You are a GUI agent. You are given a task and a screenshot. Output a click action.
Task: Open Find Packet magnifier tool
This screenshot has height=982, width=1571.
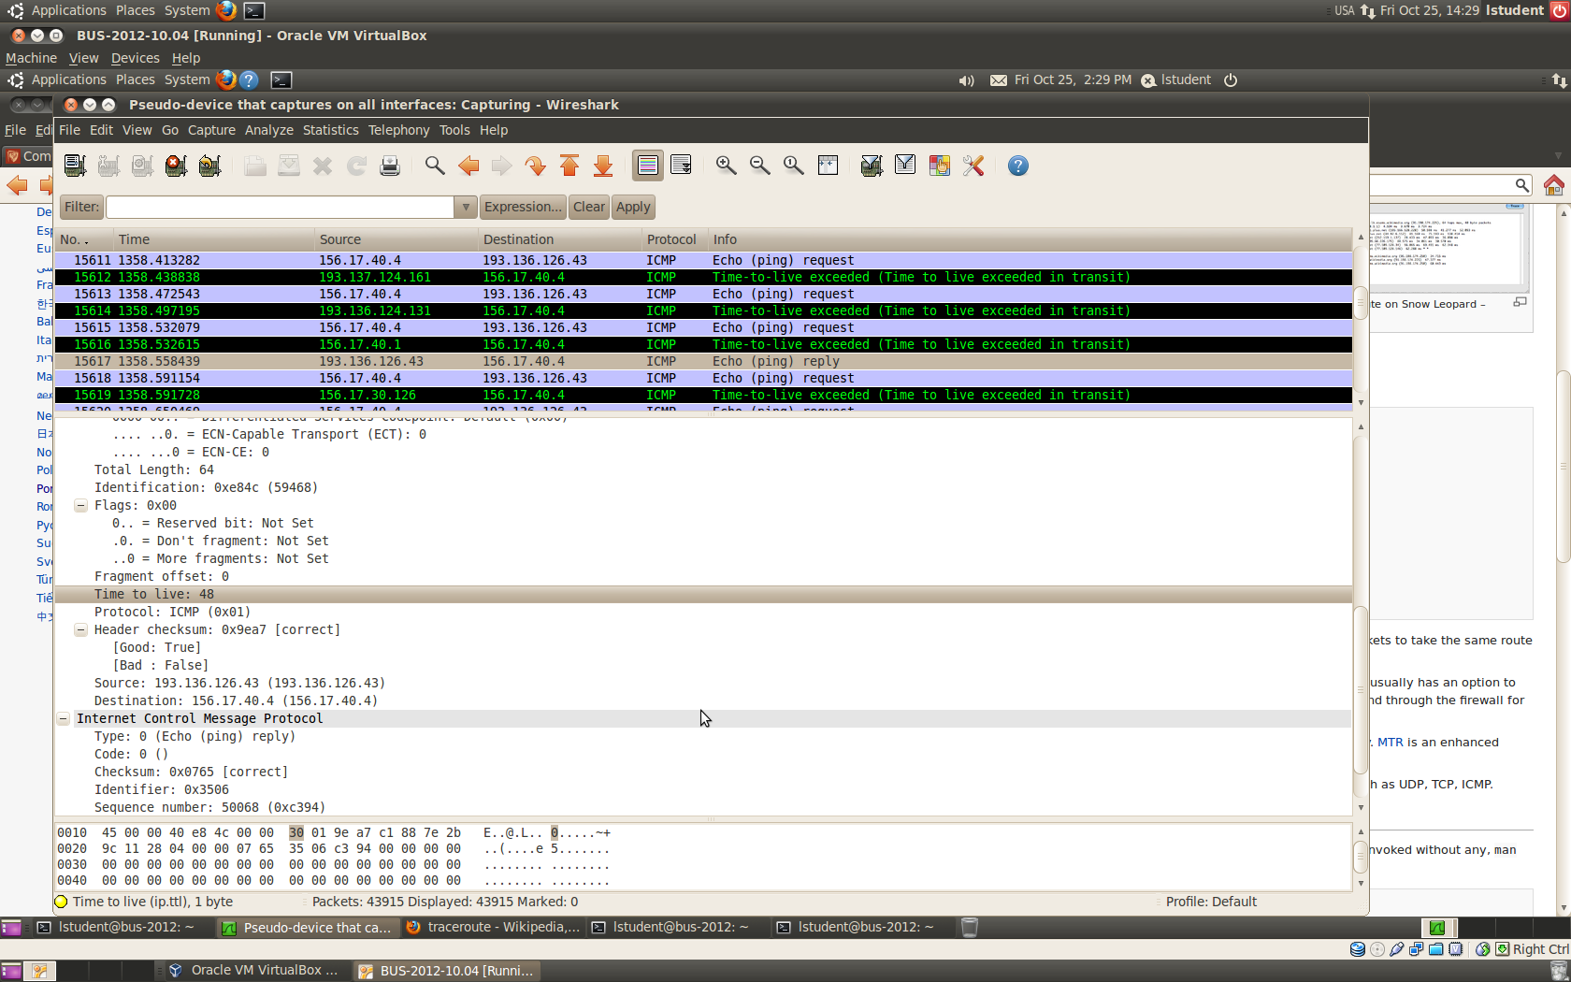click(435, 166)
